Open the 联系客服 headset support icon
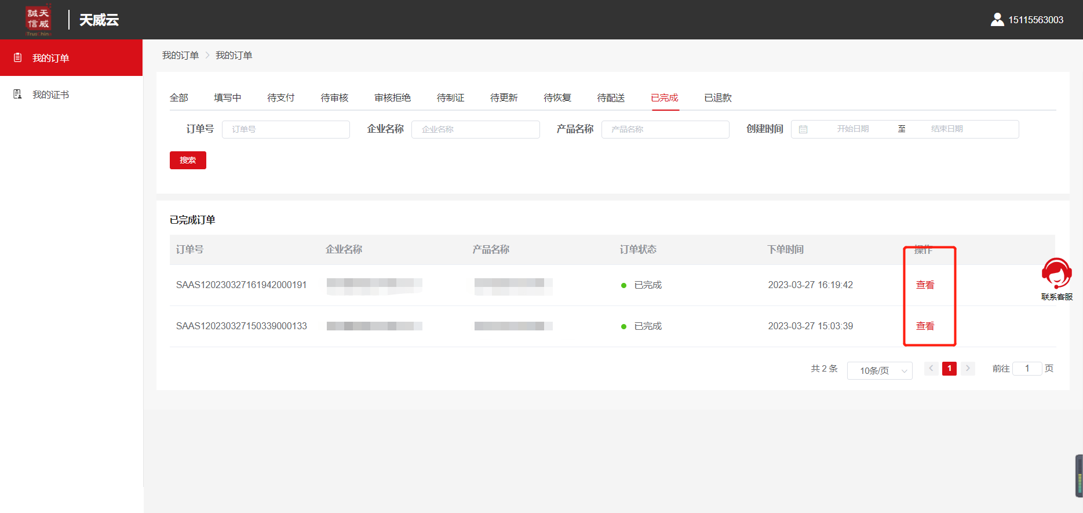This screenshot has width=1083, height=513. (x=1056, y=274)
